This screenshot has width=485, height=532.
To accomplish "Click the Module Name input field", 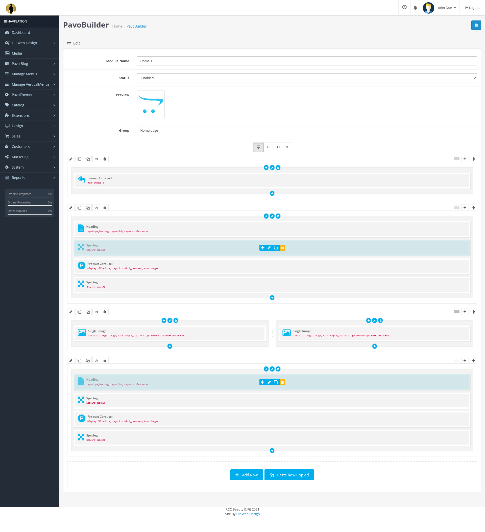I will tap(307, 61).
